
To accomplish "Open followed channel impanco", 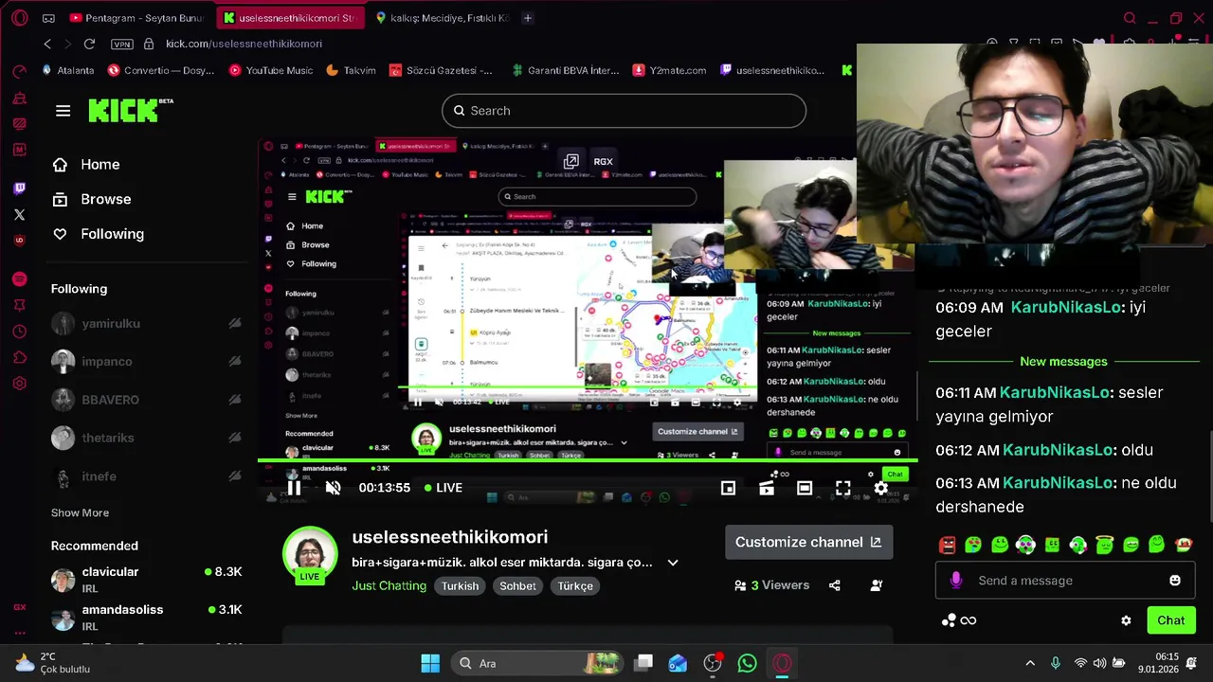I will point(147,362).
